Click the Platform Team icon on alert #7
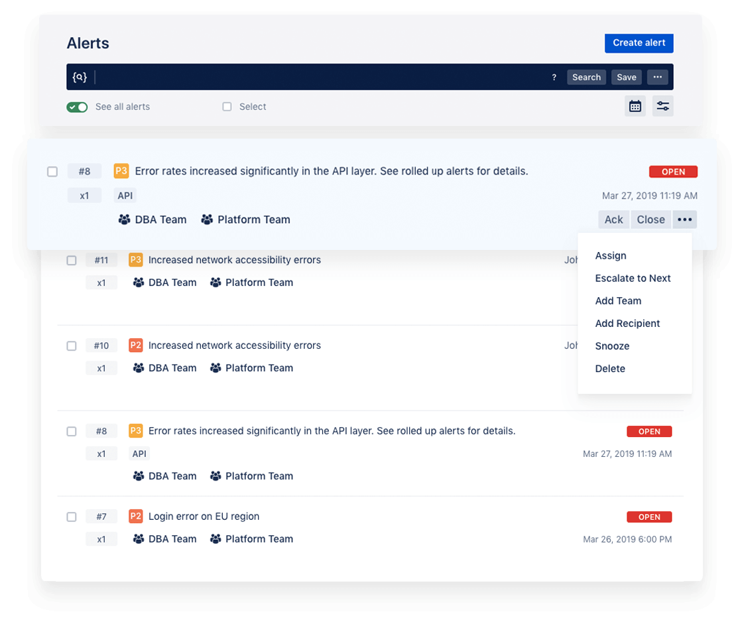This screenshot has width=746, height=622. (x=216, y=538)
